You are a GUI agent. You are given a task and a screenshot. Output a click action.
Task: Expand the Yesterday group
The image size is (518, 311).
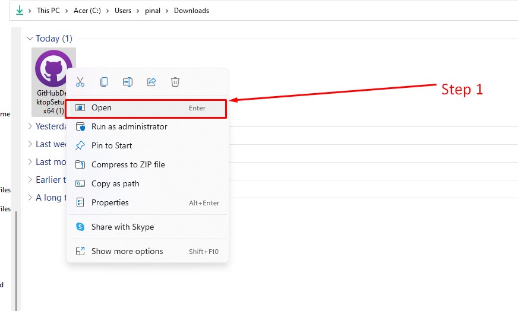click(x=30, y=126)
